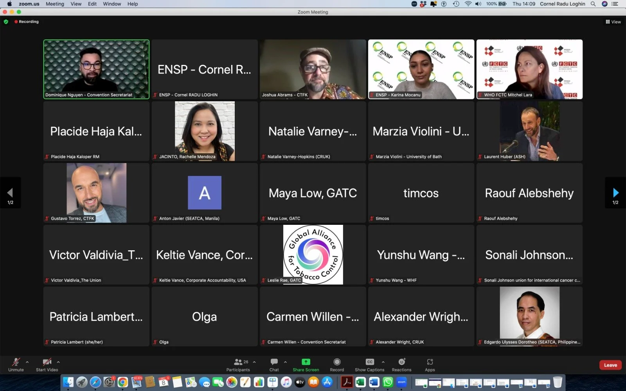Screen dimensions: 626x391
Task: Go to previous gallery page with left arrow
Action: 10,193
